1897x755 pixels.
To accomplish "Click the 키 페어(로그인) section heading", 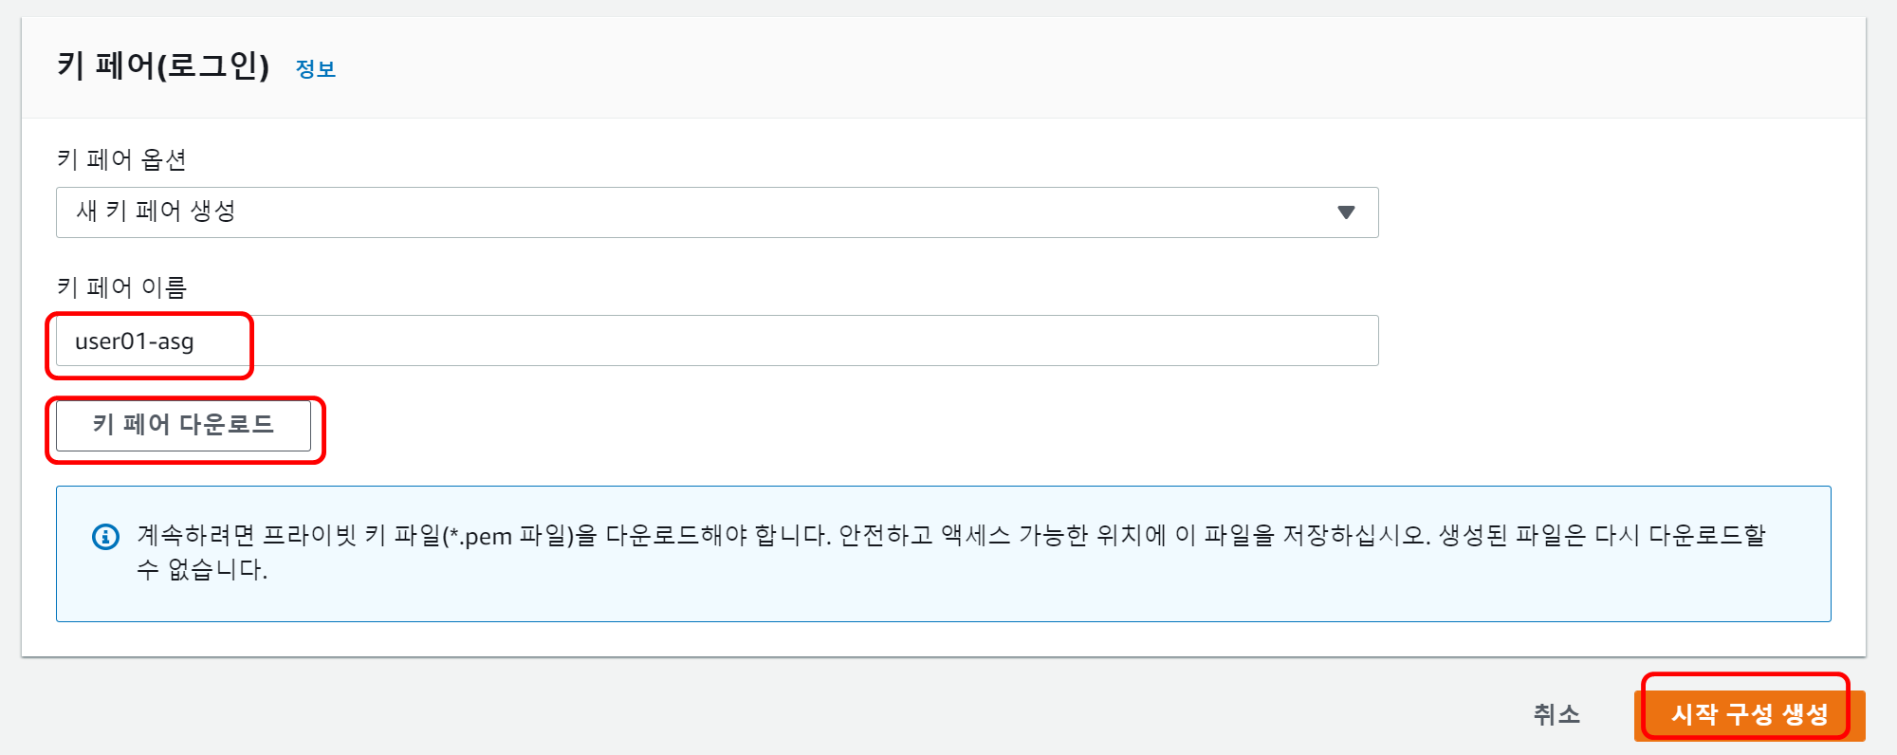I will pos(163,66).
